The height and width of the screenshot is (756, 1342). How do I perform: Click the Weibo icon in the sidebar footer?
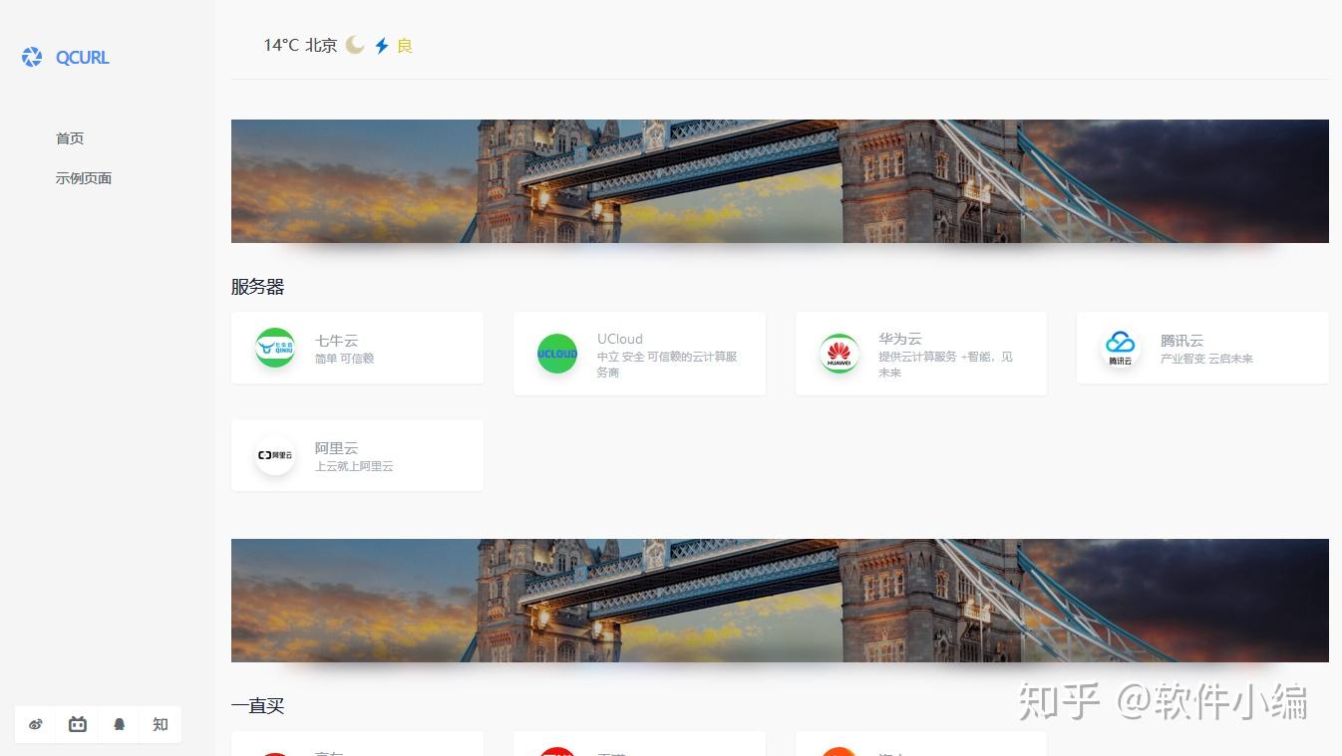pyautogui.click(x=36, y=724)
